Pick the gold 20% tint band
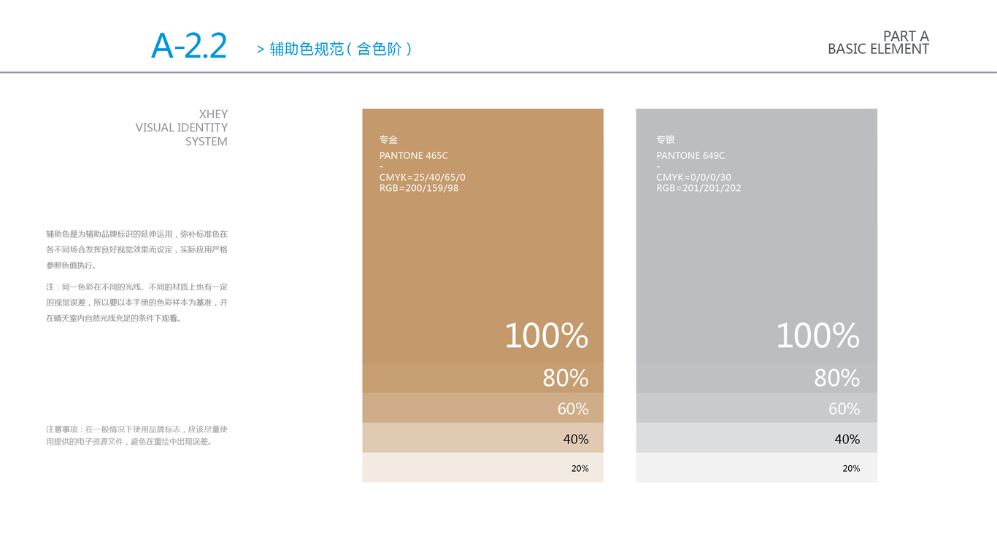 [x=482, y=467]
